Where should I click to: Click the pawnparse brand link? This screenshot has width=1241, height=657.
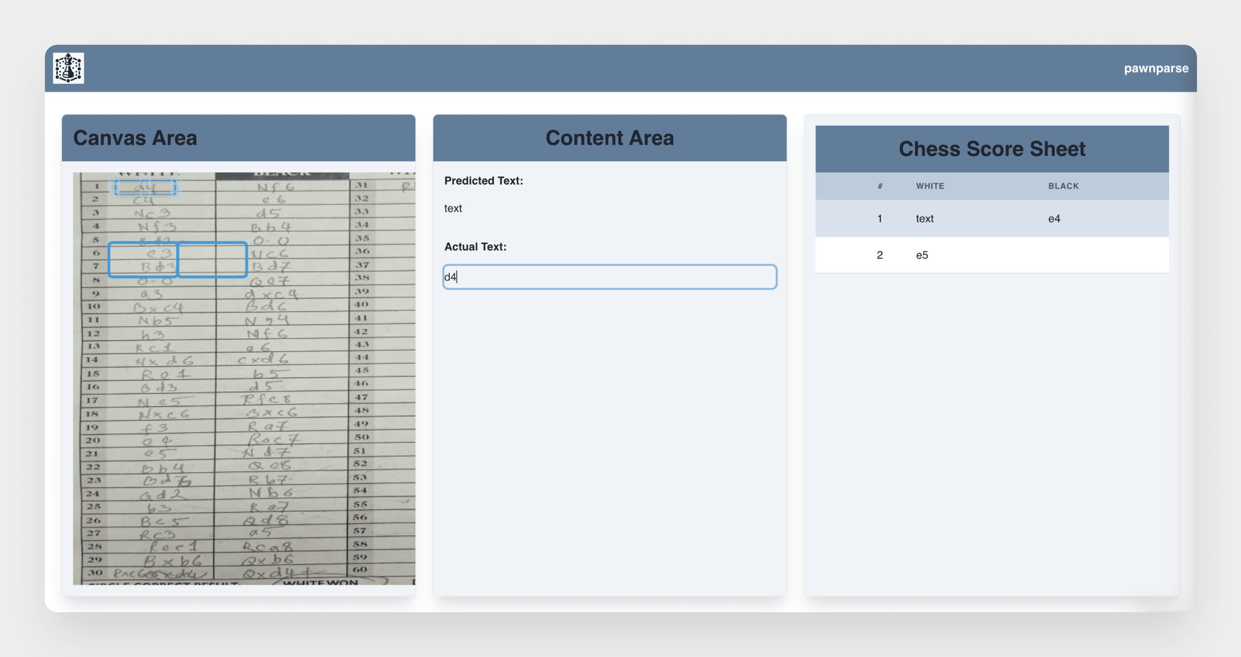1156,68
